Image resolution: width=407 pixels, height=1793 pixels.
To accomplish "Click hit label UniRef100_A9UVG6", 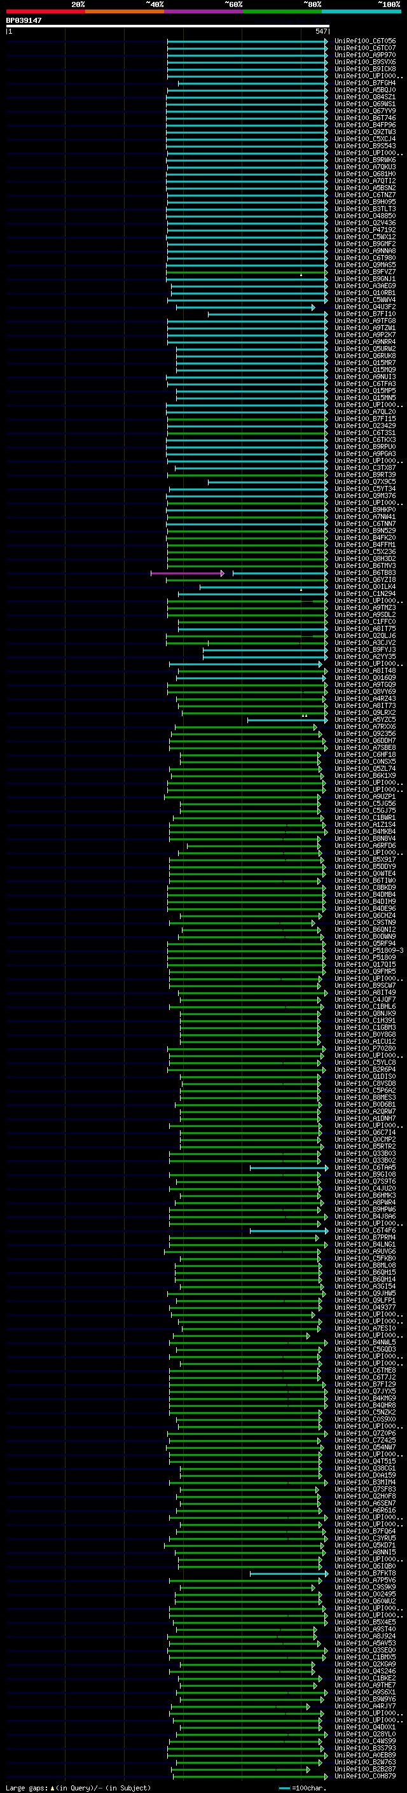I will pos(364,1252).
